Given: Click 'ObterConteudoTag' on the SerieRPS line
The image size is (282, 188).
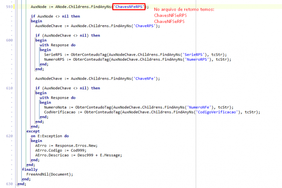Looking at the screenshot, I should pos(89,55).
